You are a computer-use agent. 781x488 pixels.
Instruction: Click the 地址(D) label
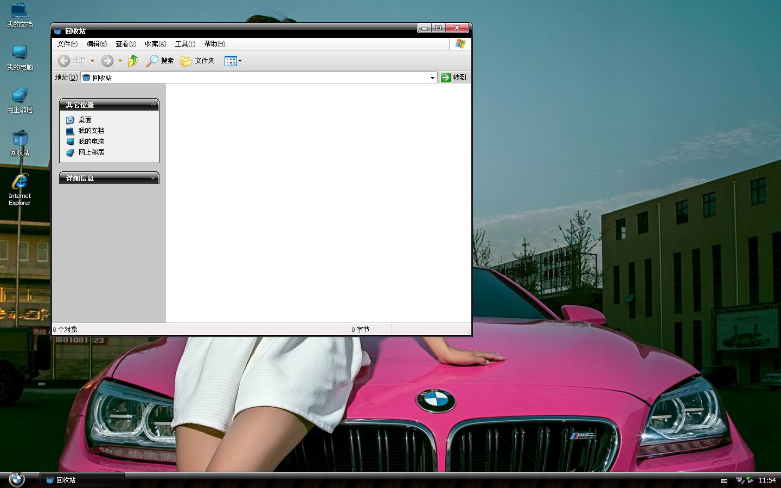[66, 78]
